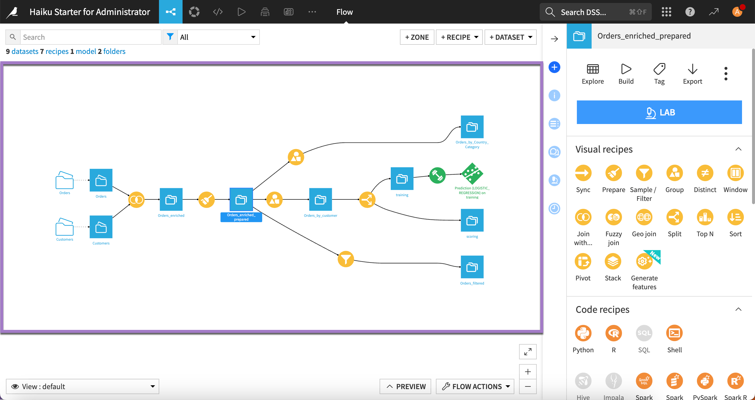Click the LAB button
Viewport: 755px width, 400px height.
660,112
